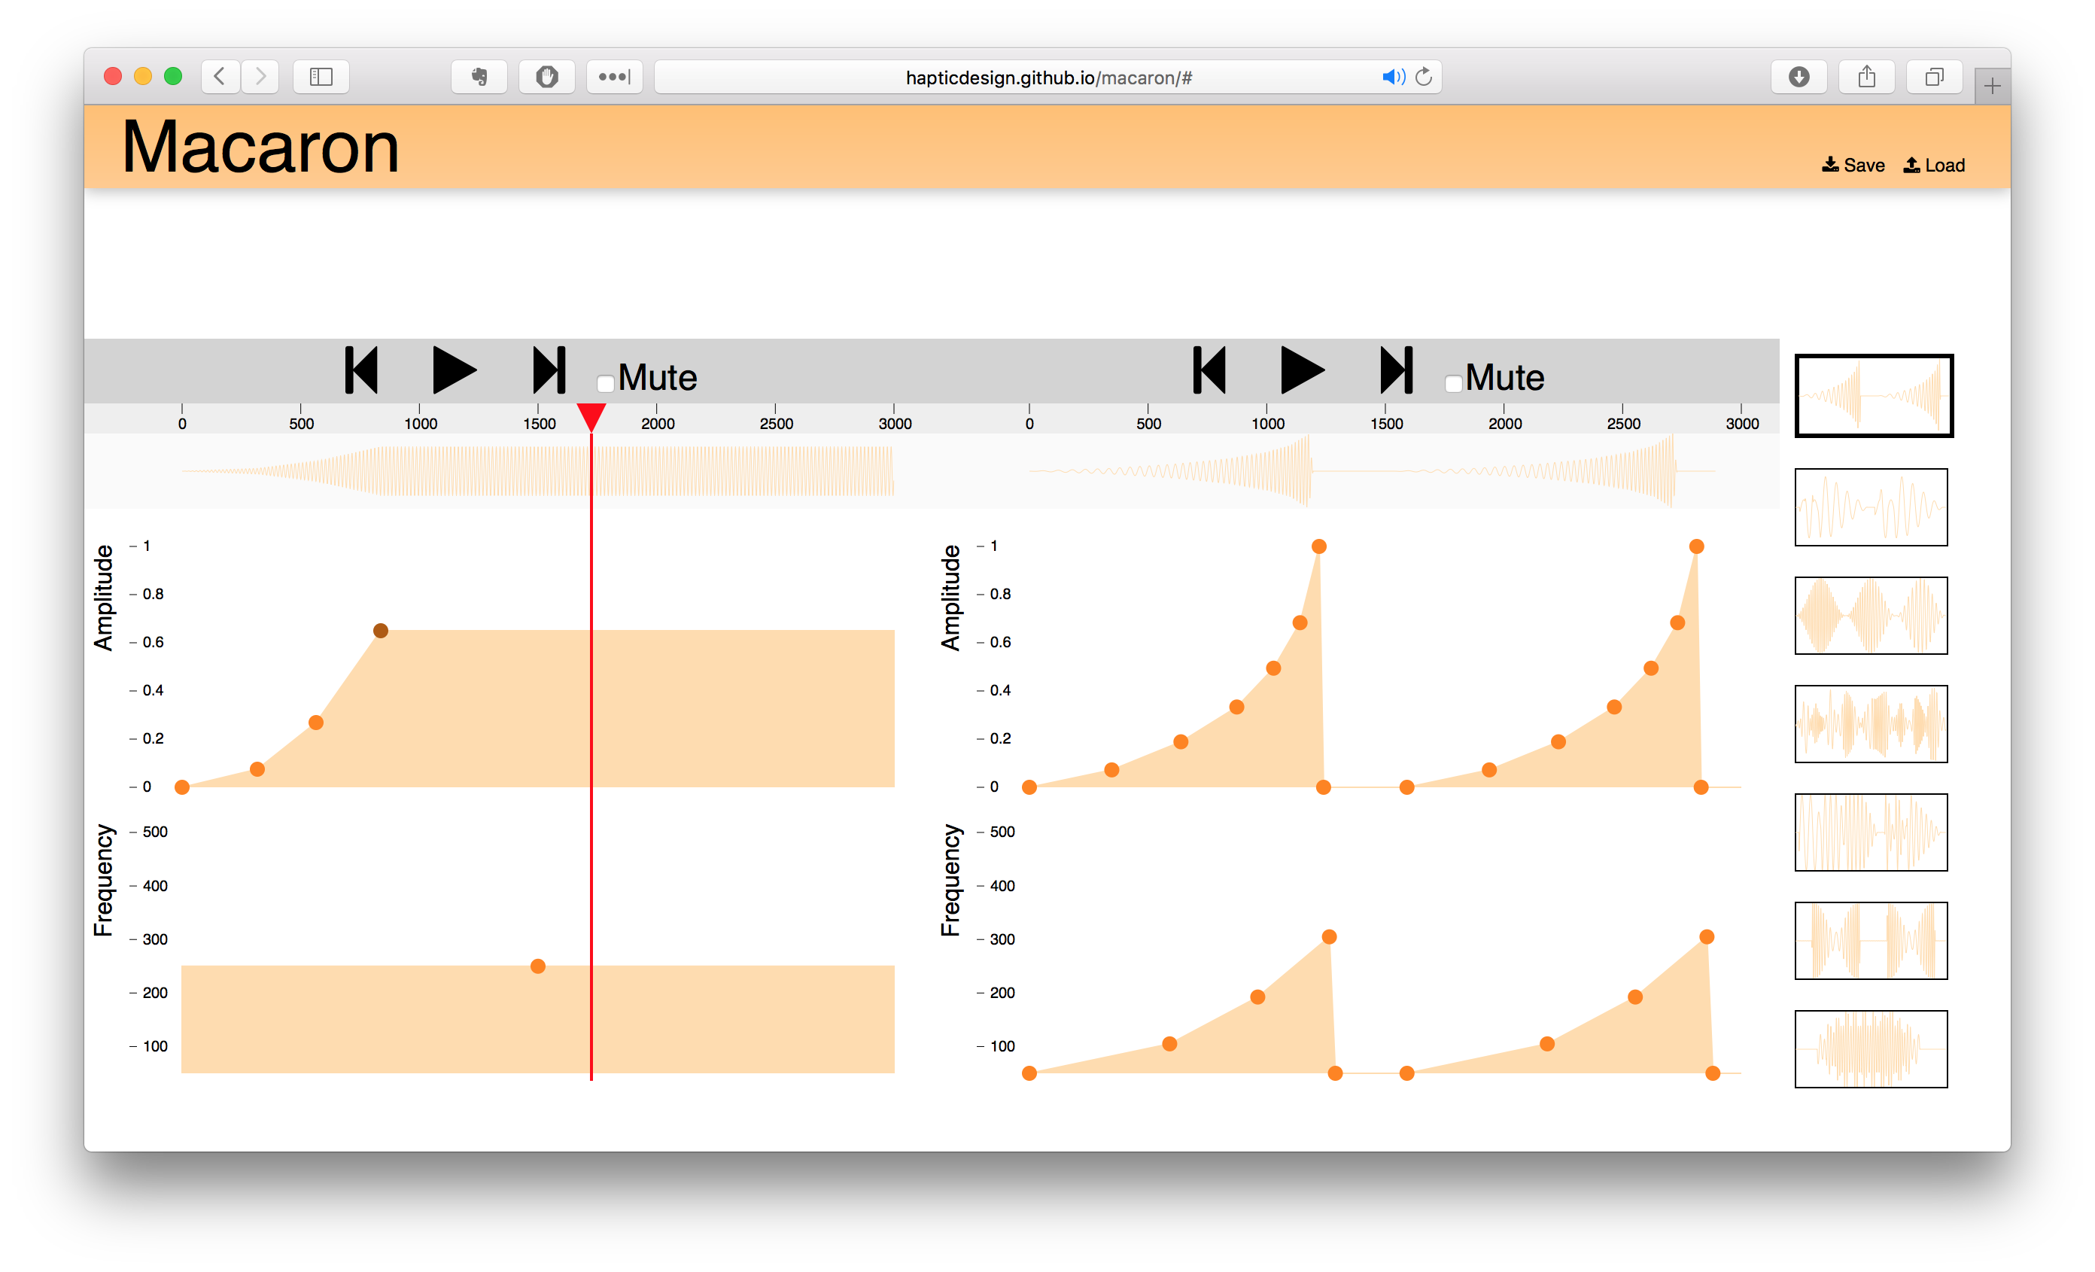Enable Mute checkbox for right editor
Screen dimensions: 2095x1272
pos(1453,383)
